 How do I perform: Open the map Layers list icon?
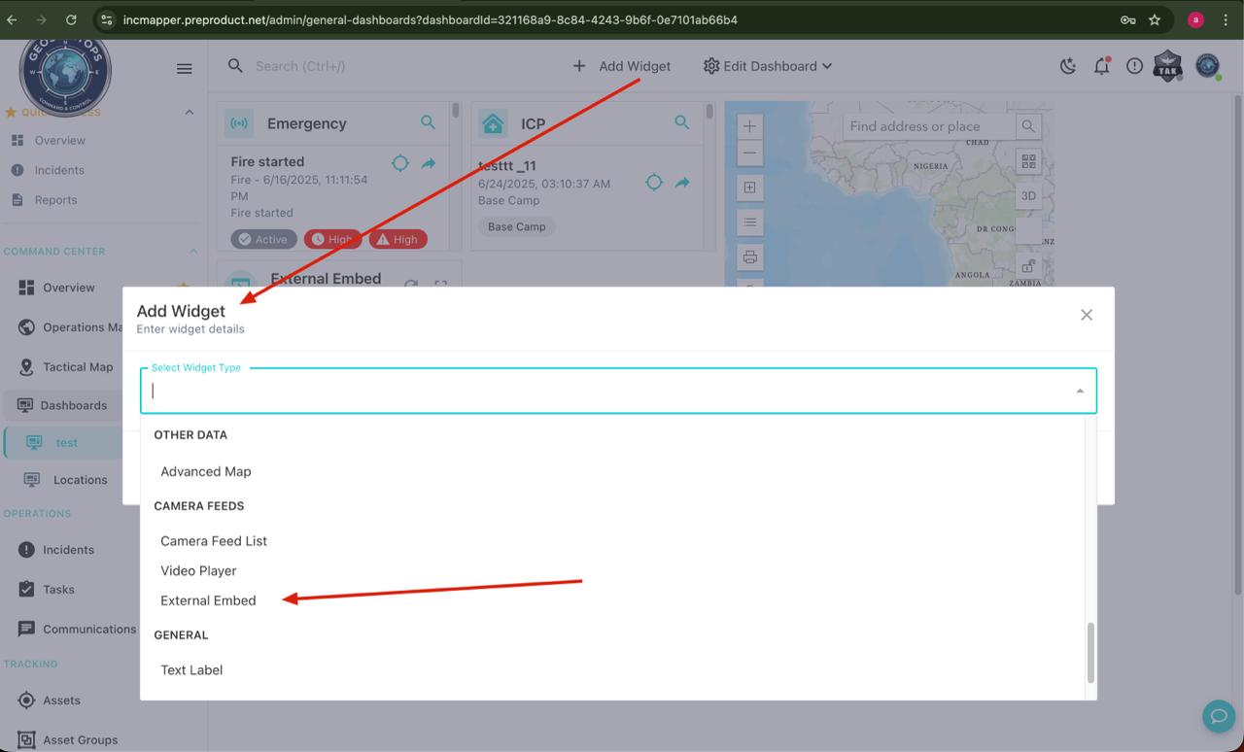click(x=749, y=222)
